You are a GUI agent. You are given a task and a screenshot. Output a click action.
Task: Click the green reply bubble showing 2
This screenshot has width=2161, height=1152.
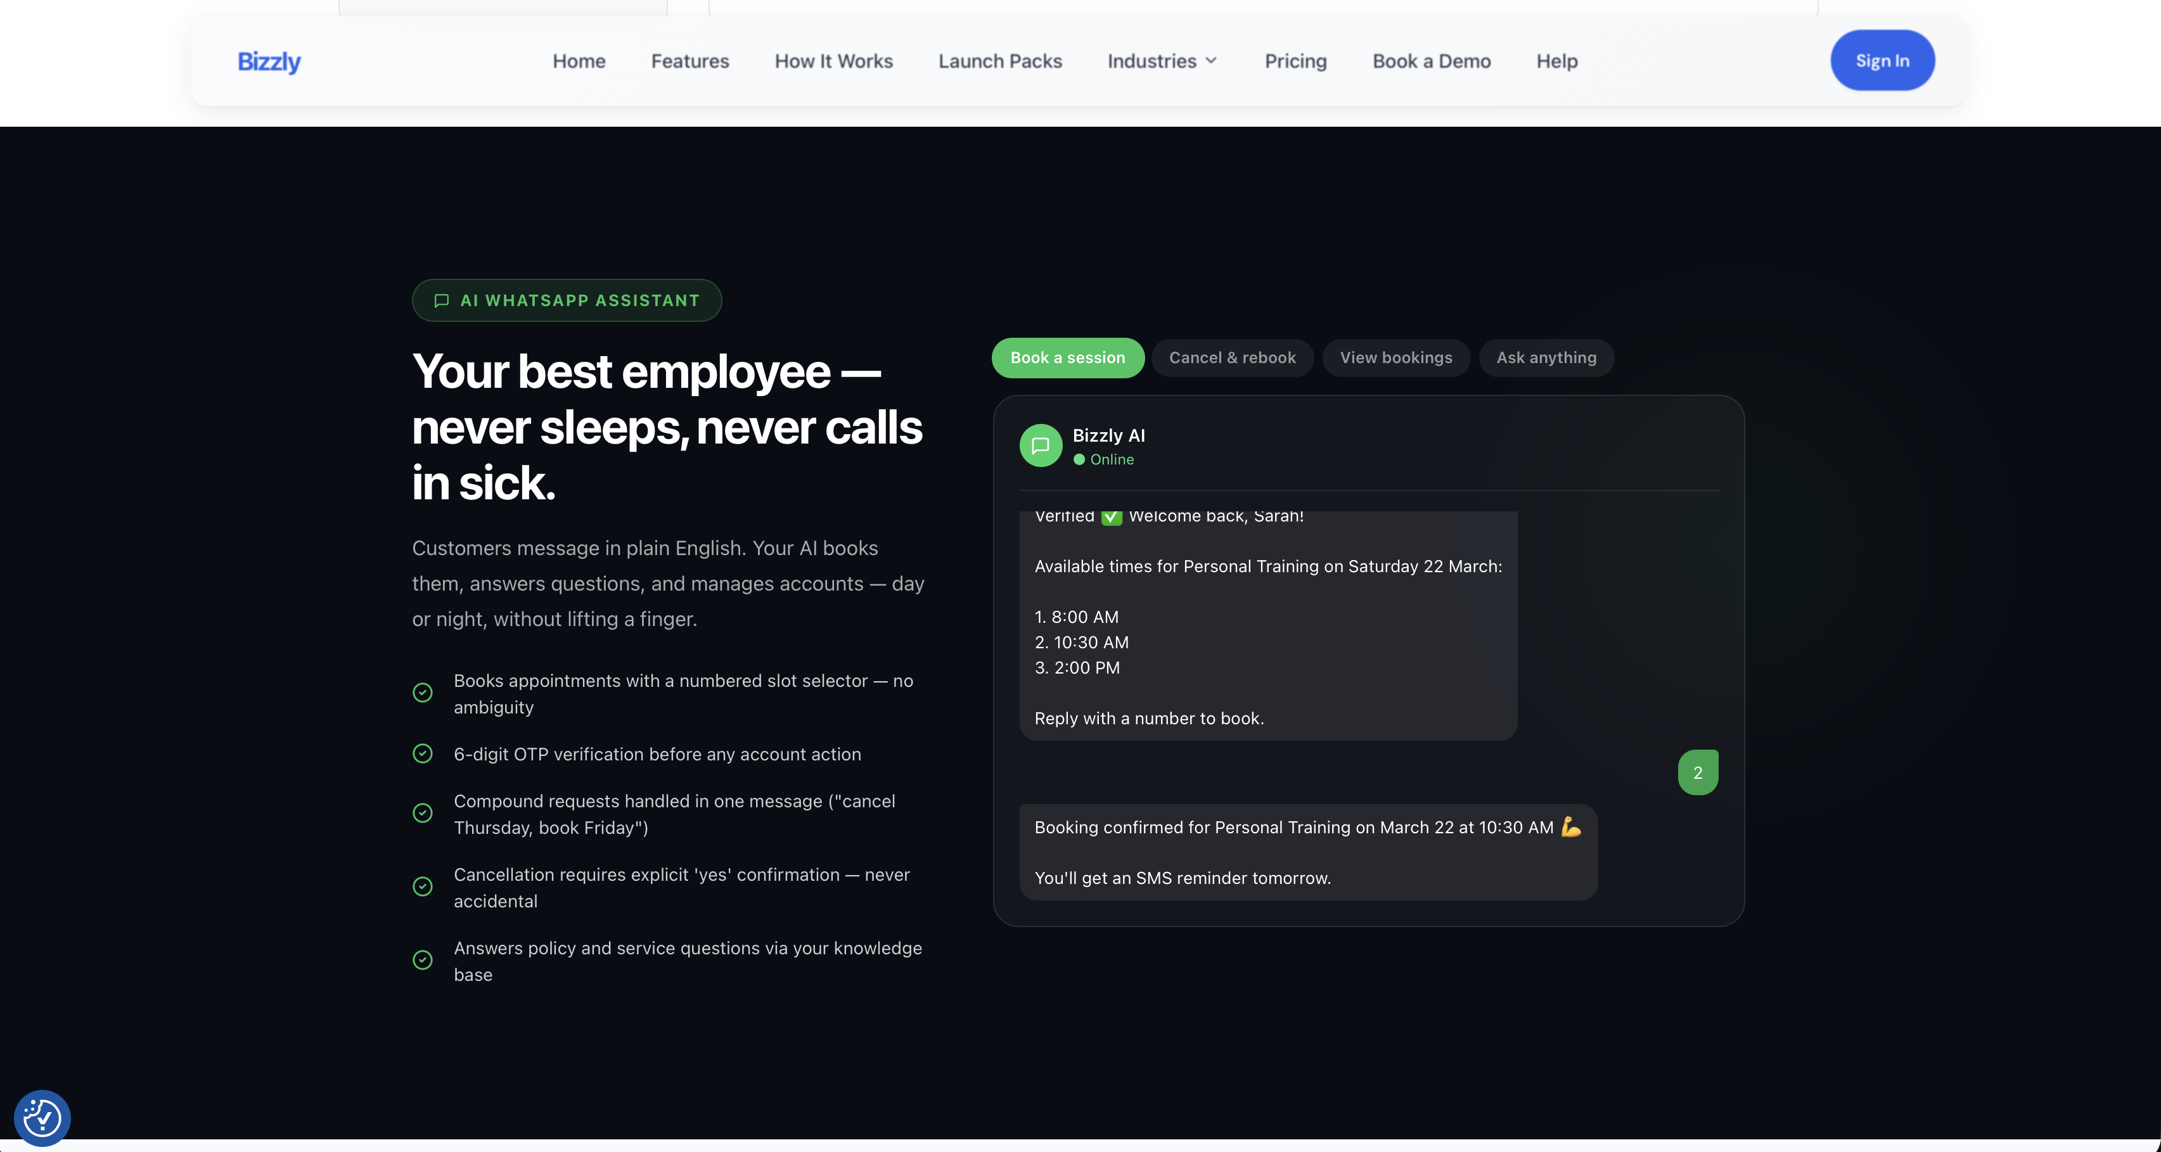1697,772
